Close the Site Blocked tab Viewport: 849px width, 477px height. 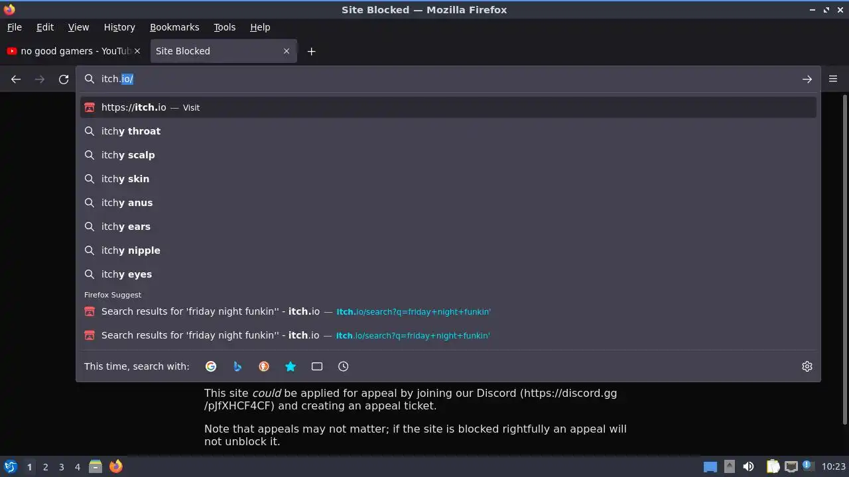pyautogui.click(x=287, y=51)
